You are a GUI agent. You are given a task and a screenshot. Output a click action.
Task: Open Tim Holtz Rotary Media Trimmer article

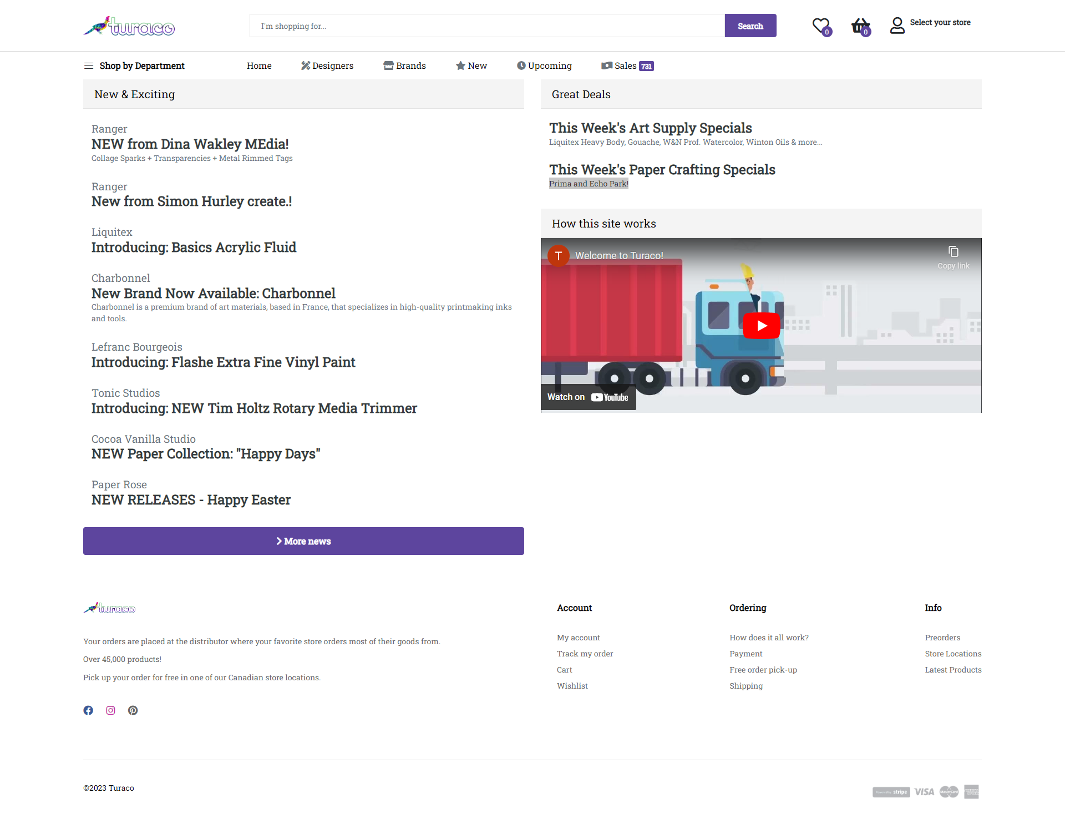pyautogui.click(x=255, y=408)
